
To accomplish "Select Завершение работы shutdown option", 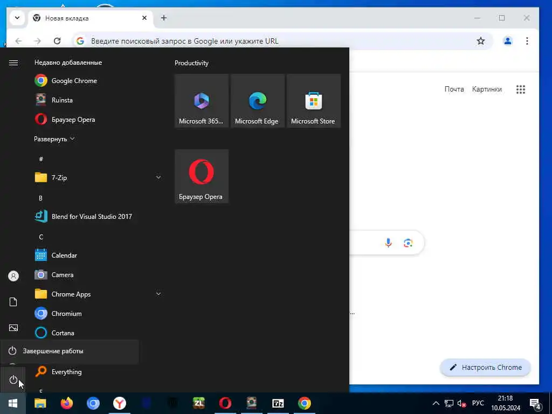I will pos(70,351).
